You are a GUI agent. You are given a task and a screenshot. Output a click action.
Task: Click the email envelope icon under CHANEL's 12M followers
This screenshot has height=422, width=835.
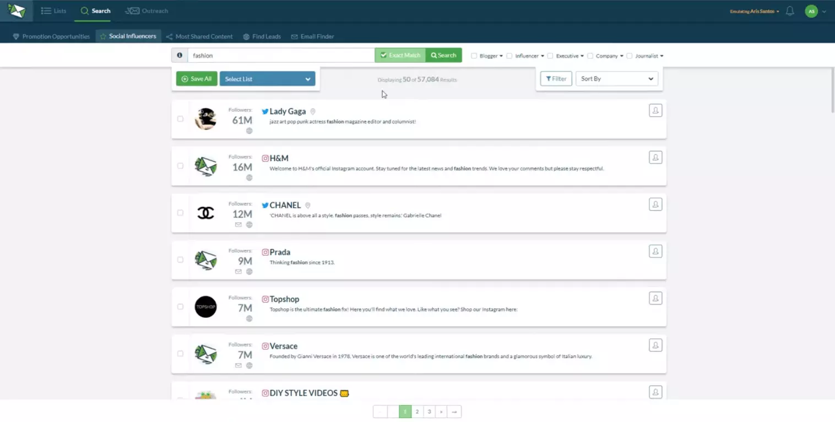pos(238,224)
